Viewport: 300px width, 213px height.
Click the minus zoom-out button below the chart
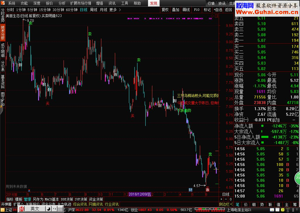(226, 199)
